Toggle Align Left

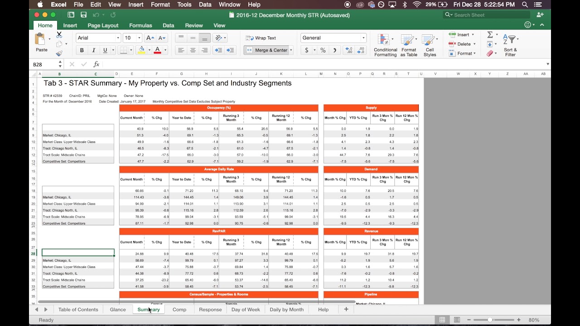[181, 50]
